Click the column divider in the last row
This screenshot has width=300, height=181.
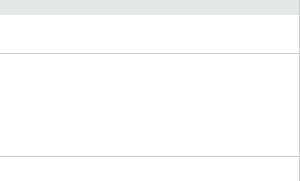tap(42, 169)
